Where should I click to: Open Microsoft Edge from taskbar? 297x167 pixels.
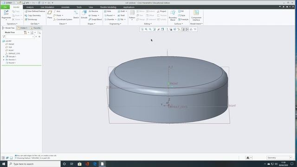tap(95, 164)
